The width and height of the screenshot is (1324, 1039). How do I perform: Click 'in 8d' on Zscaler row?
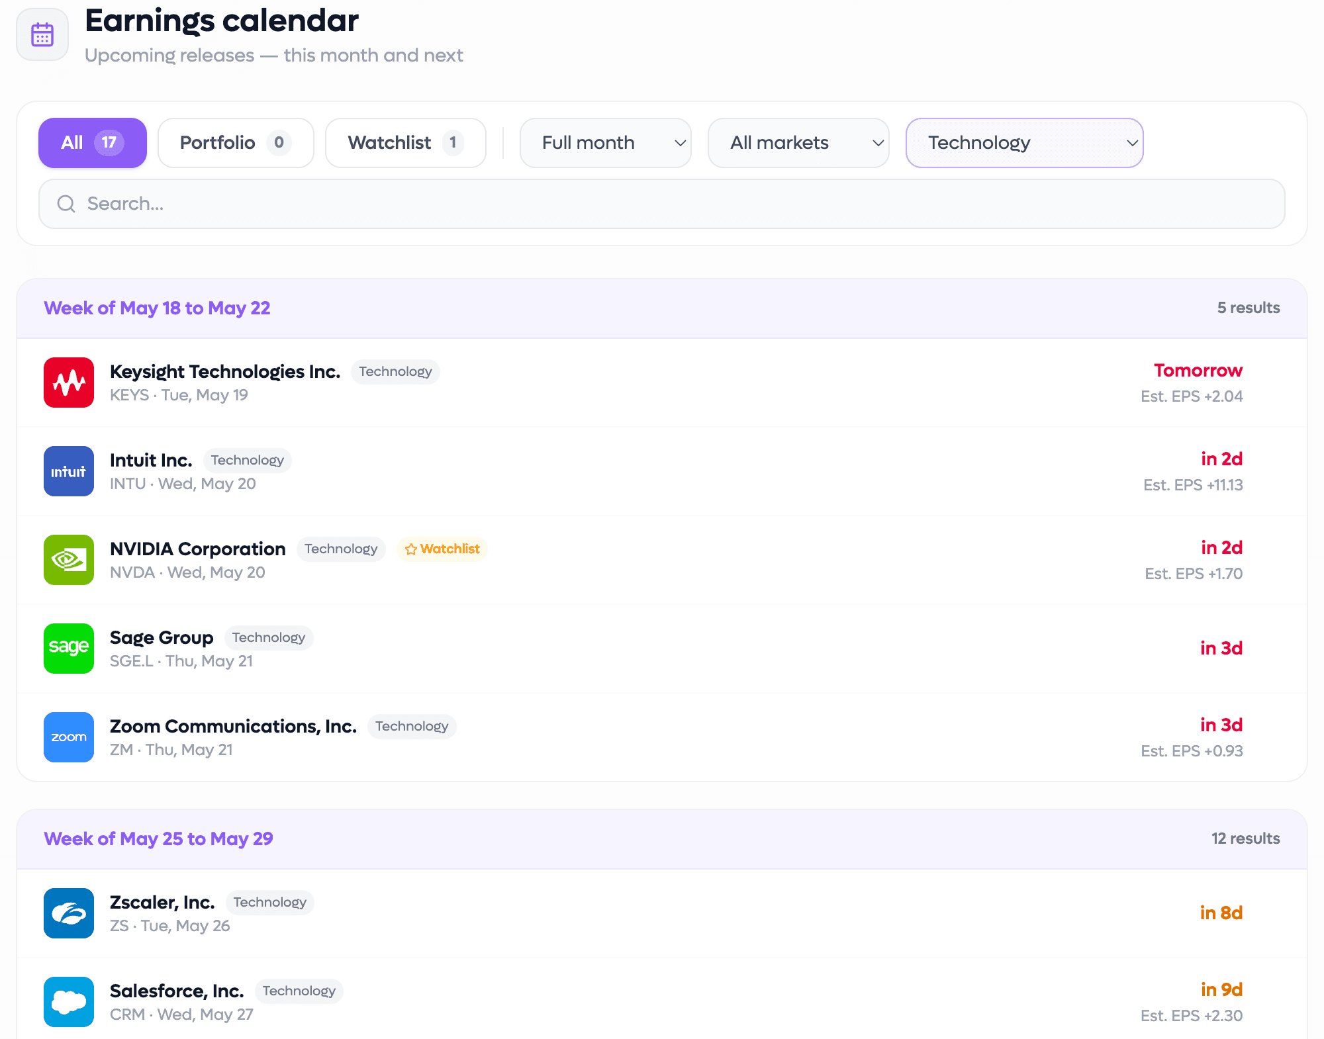[1221, 913]
